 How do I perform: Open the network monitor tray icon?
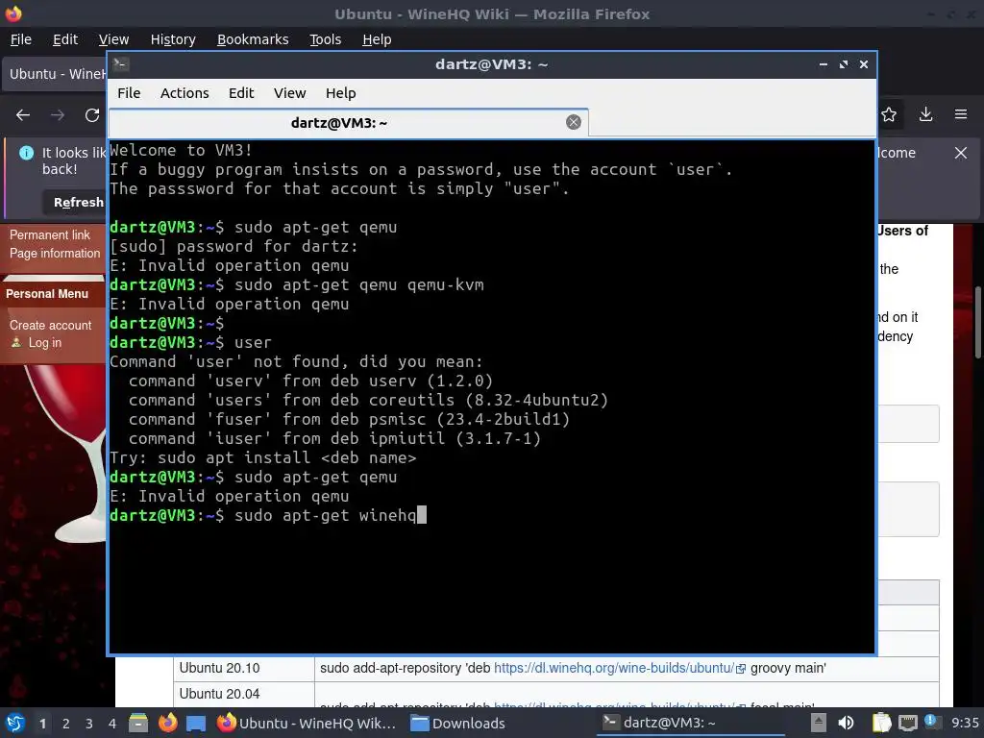click(907, 723)
